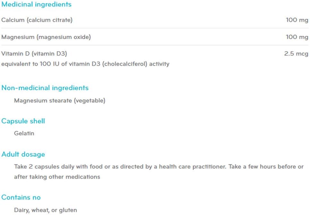Select the Calcium (calcium citrate) row label

37,20
